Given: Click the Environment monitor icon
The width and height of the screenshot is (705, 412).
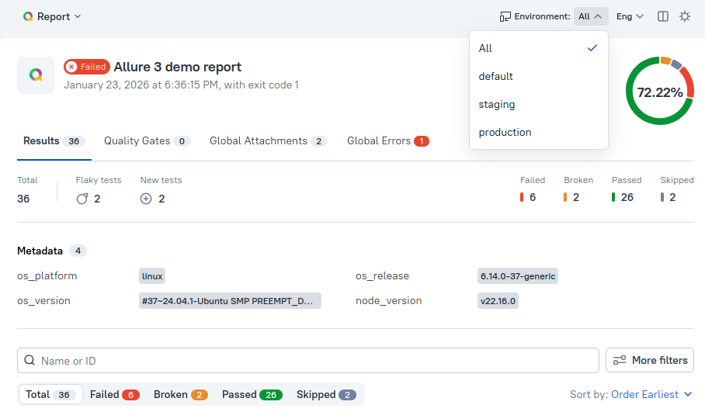Looking at the screenshot, I should tap(505, 16).
